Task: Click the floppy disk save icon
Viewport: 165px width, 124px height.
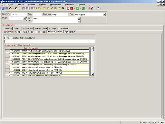Action: [x=36, y=8]
